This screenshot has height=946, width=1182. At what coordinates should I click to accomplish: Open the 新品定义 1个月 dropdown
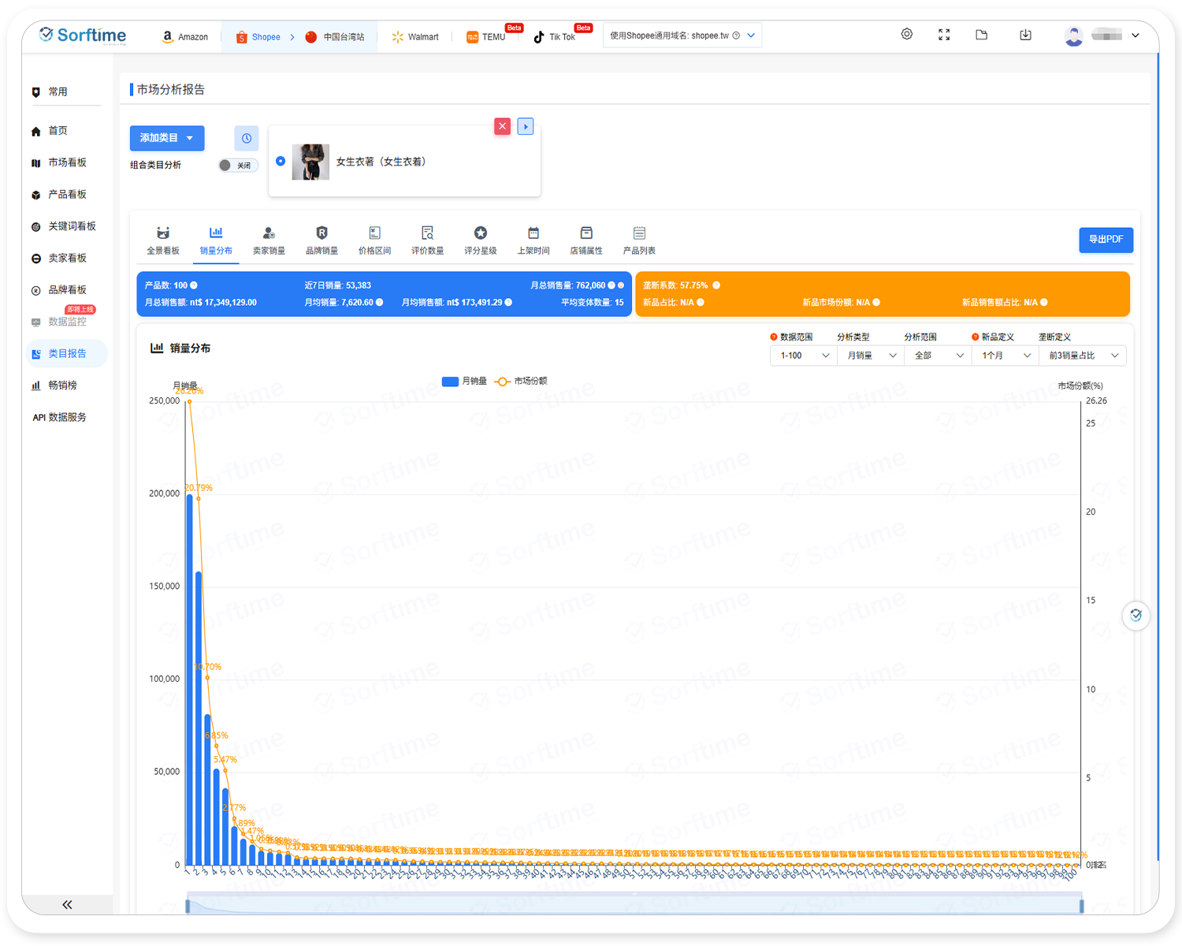point(1005,356)
